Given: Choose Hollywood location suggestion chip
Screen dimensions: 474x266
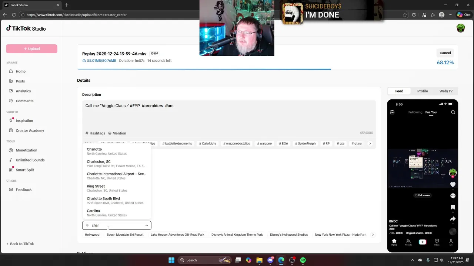Looking at the screenshot, I should pos(92,235).
